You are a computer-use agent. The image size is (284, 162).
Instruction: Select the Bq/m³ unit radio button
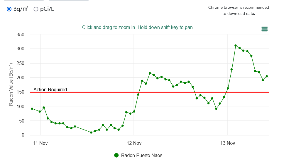point(9,9)
